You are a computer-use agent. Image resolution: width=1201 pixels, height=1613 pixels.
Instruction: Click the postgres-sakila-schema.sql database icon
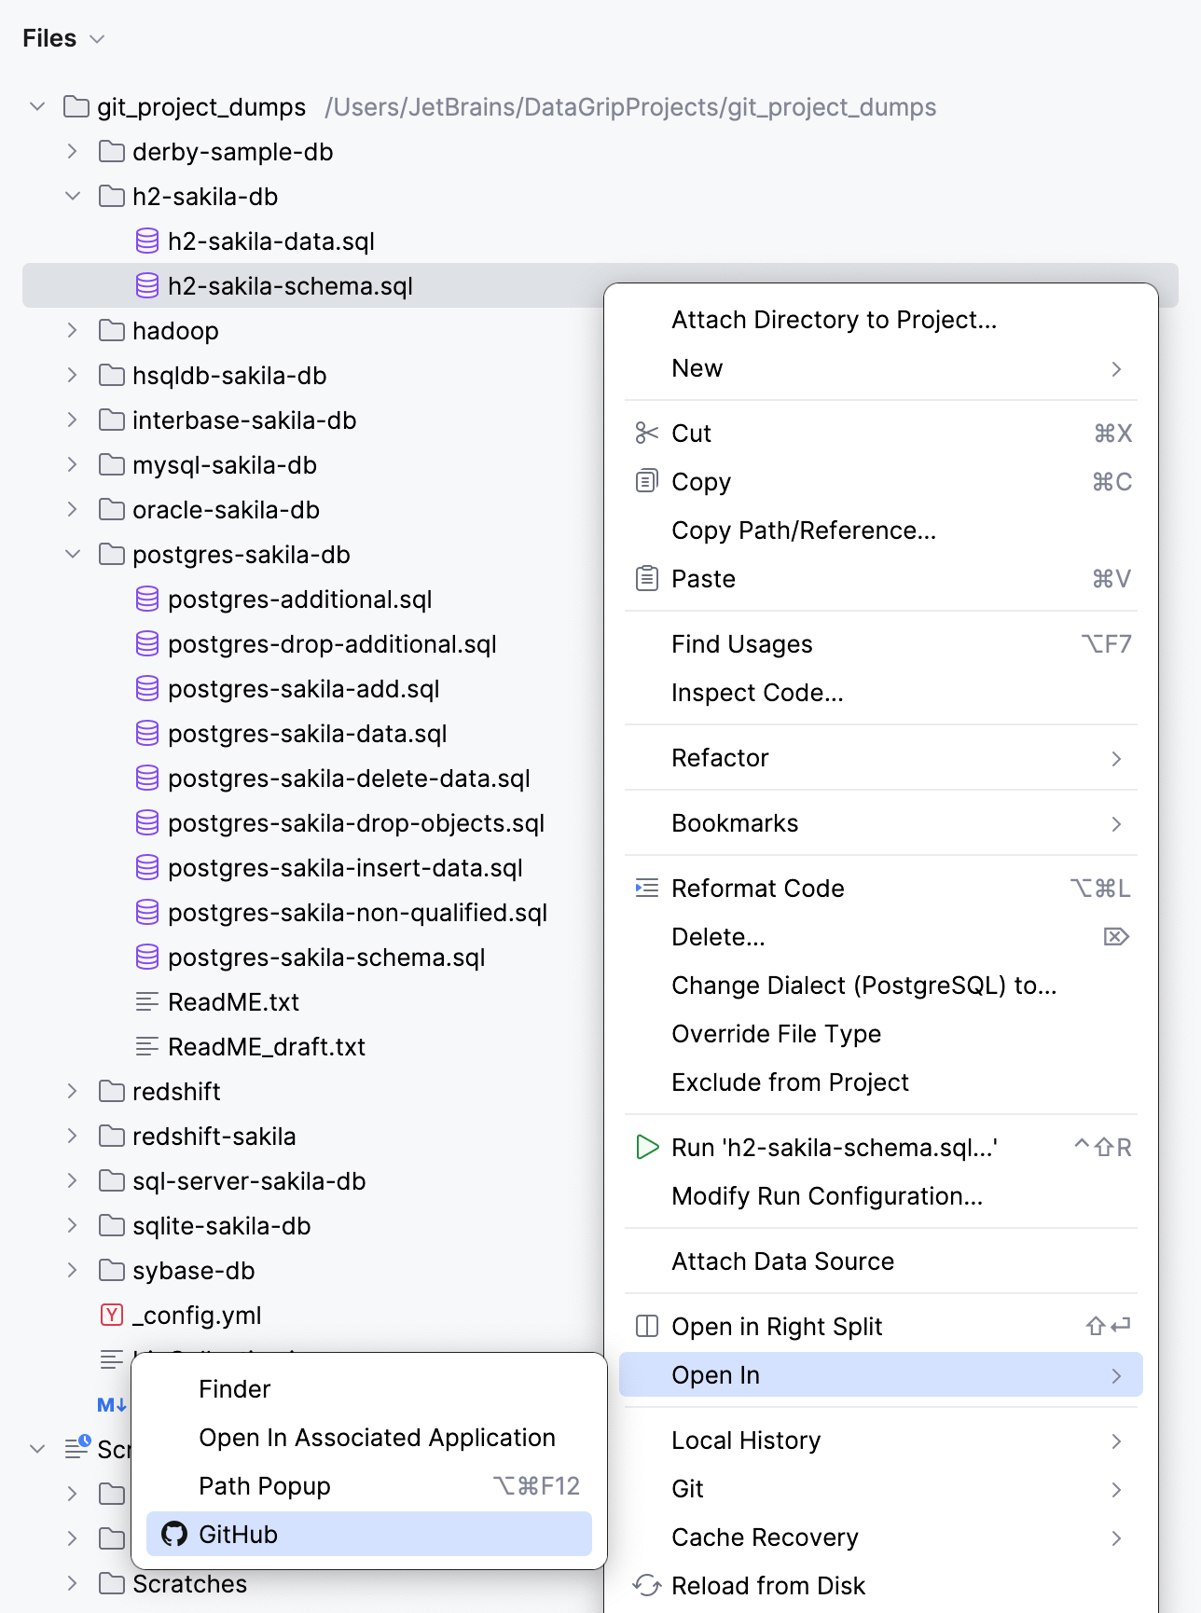point(147,957)
